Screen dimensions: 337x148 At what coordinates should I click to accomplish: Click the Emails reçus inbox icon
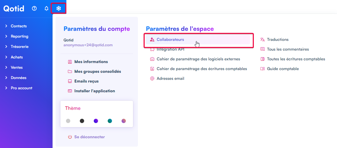pos(70,81)
